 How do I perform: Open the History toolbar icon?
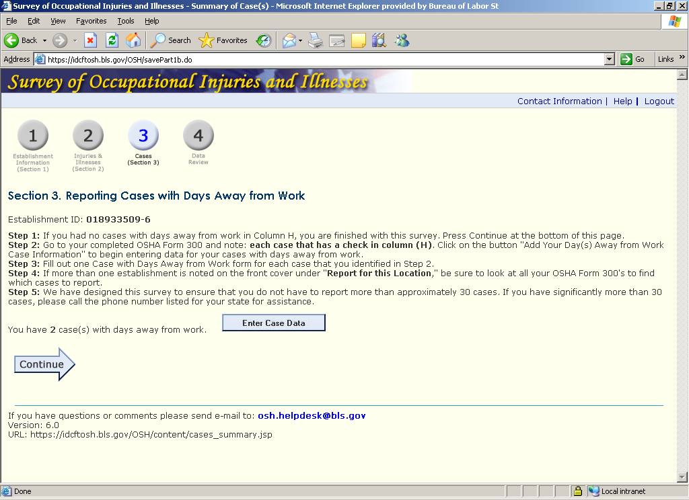coord(263,40)
